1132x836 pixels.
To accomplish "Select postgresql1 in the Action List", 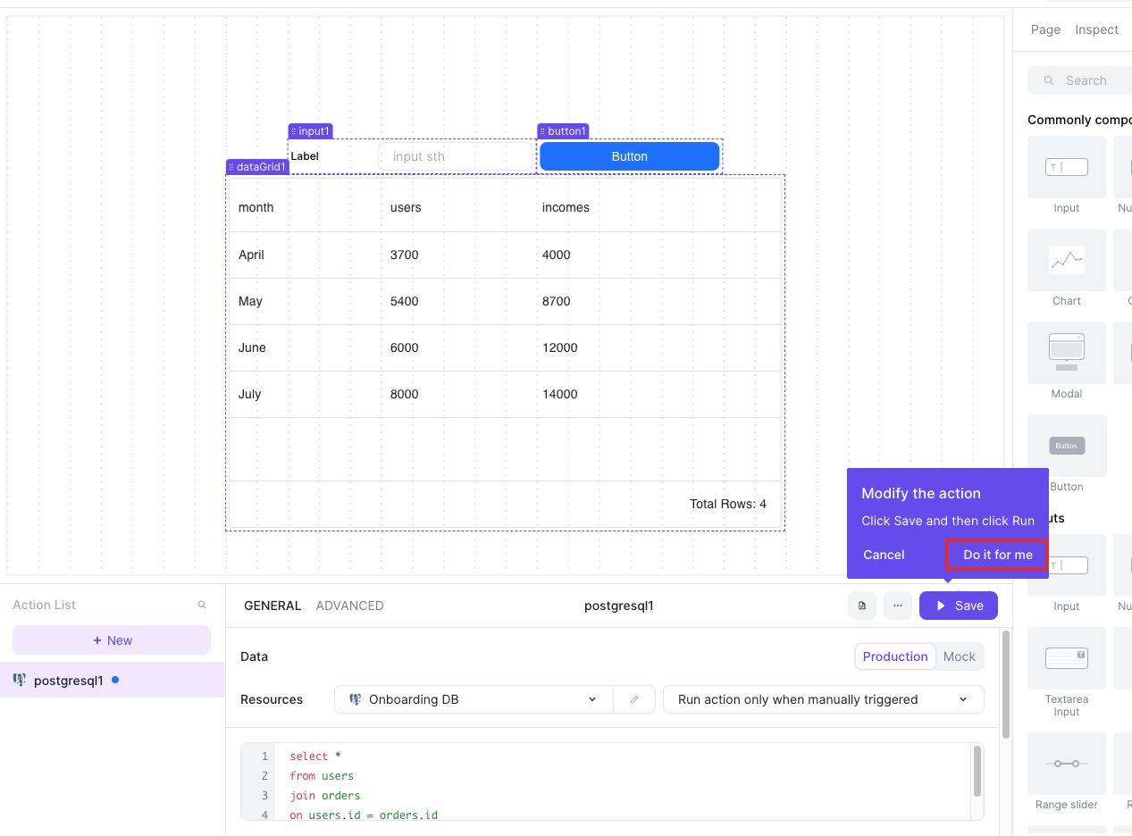I will 113,681.
